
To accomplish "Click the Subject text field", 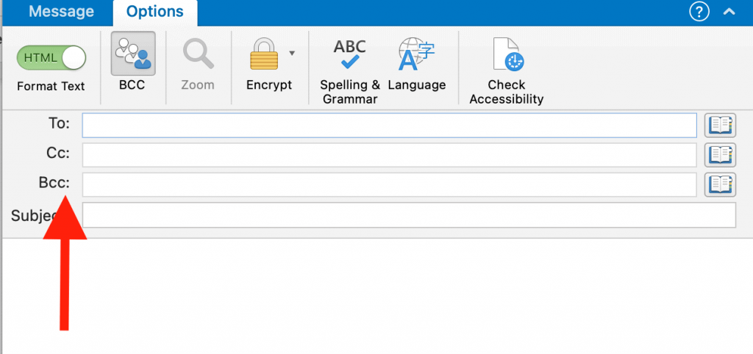I will pos(409,215).
